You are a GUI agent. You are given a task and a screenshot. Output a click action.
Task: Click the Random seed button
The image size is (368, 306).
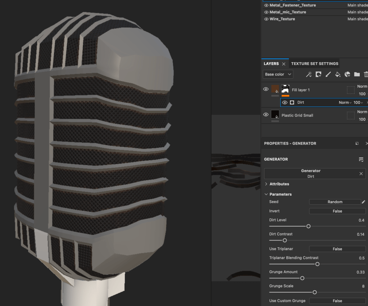click(335, 202)
